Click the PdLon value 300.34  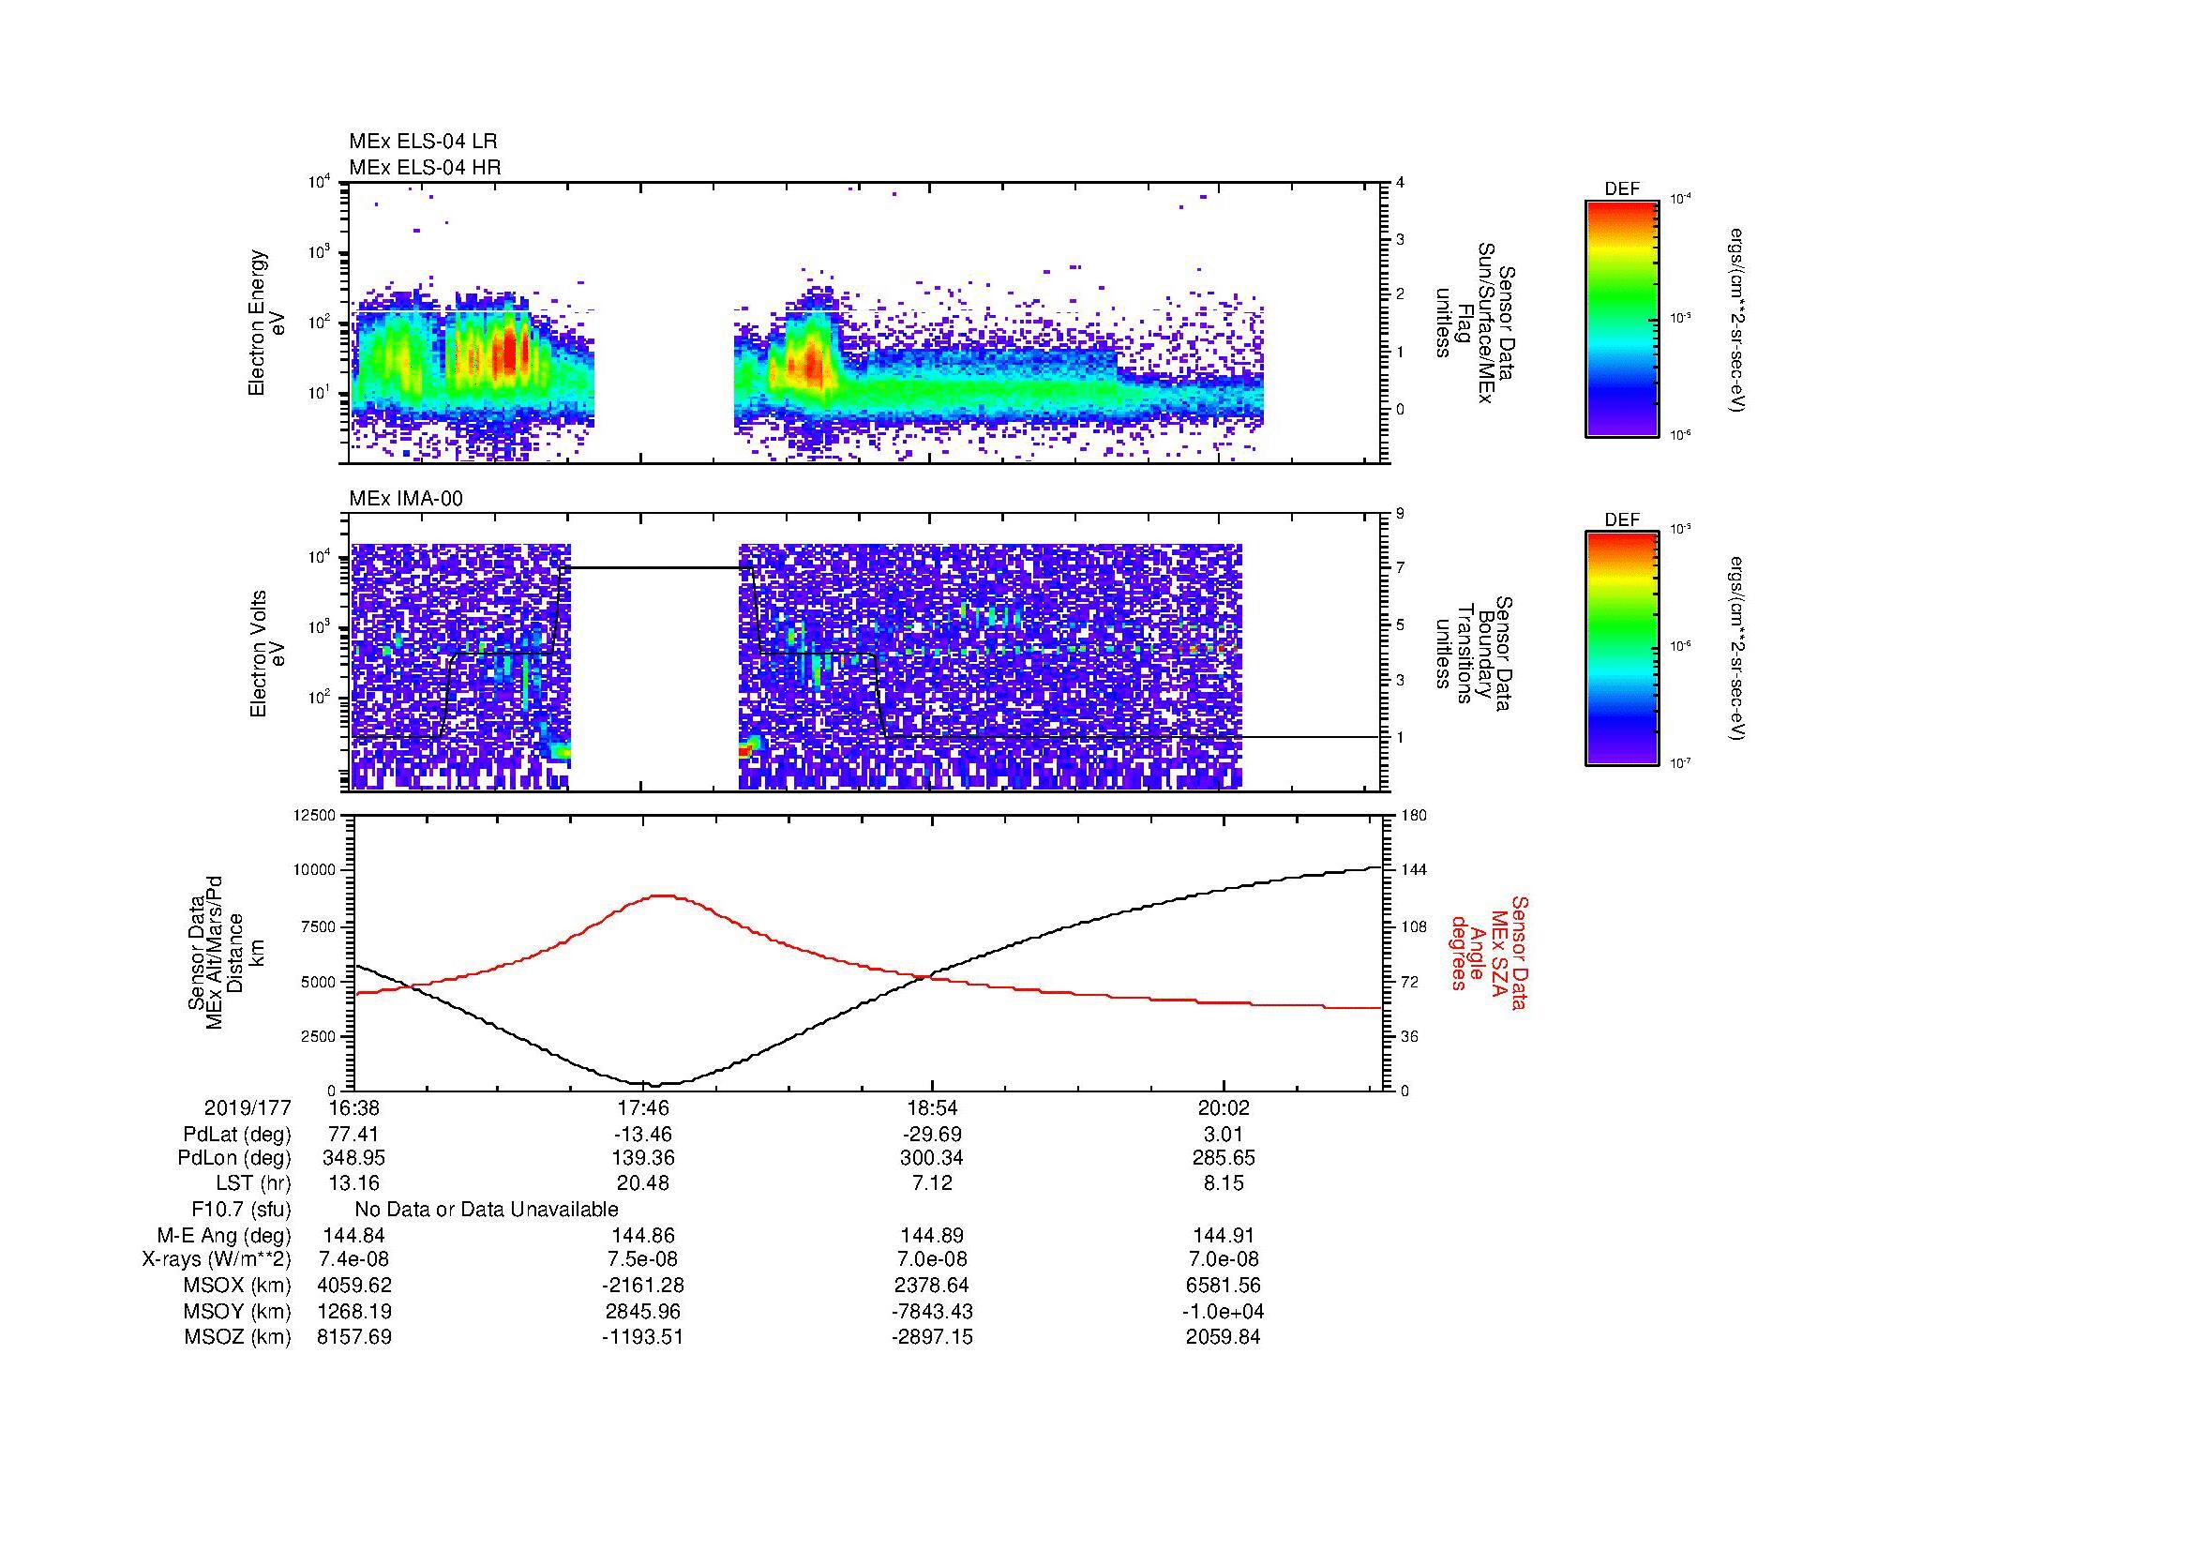pos(932,1158)
